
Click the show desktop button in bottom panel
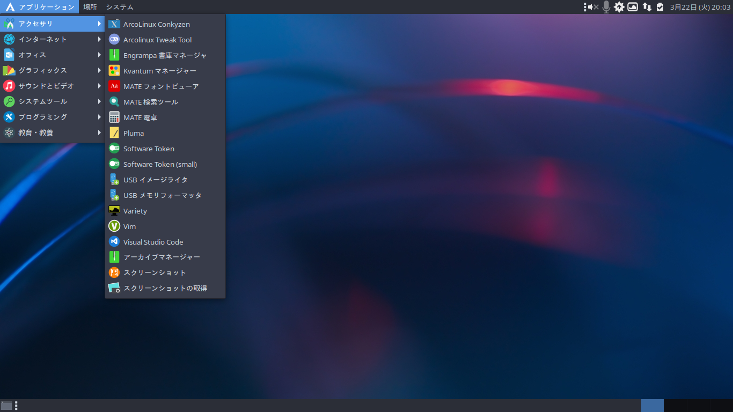click(6, 406)
